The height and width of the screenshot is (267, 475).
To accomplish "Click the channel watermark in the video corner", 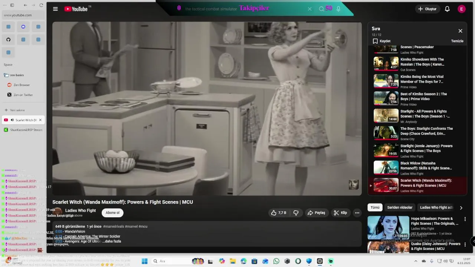I will click(354, 184).
